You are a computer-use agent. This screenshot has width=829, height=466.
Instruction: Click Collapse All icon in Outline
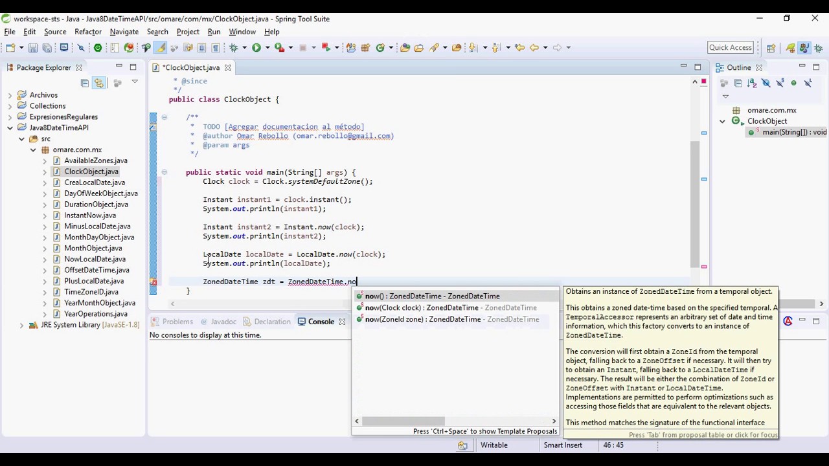(x=738, y=83)
